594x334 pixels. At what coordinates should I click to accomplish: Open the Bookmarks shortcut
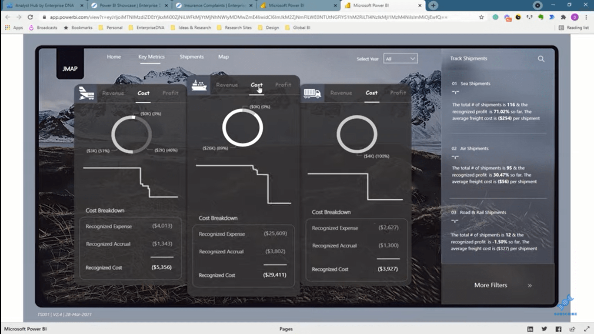point(78,27)
